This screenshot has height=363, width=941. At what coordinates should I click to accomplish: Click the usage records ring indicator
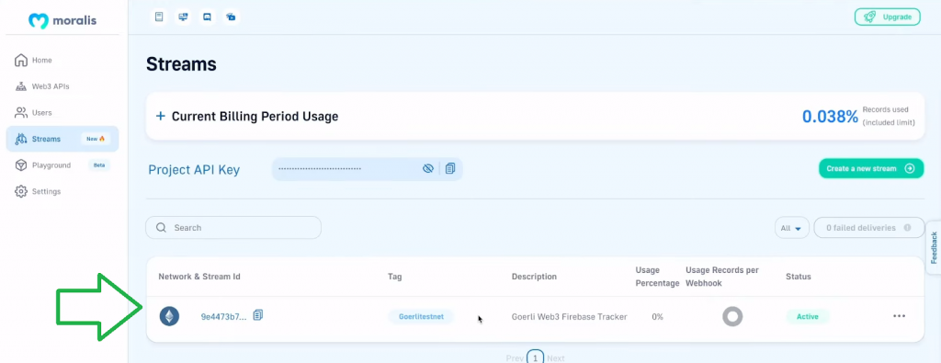tap(732, 316)
